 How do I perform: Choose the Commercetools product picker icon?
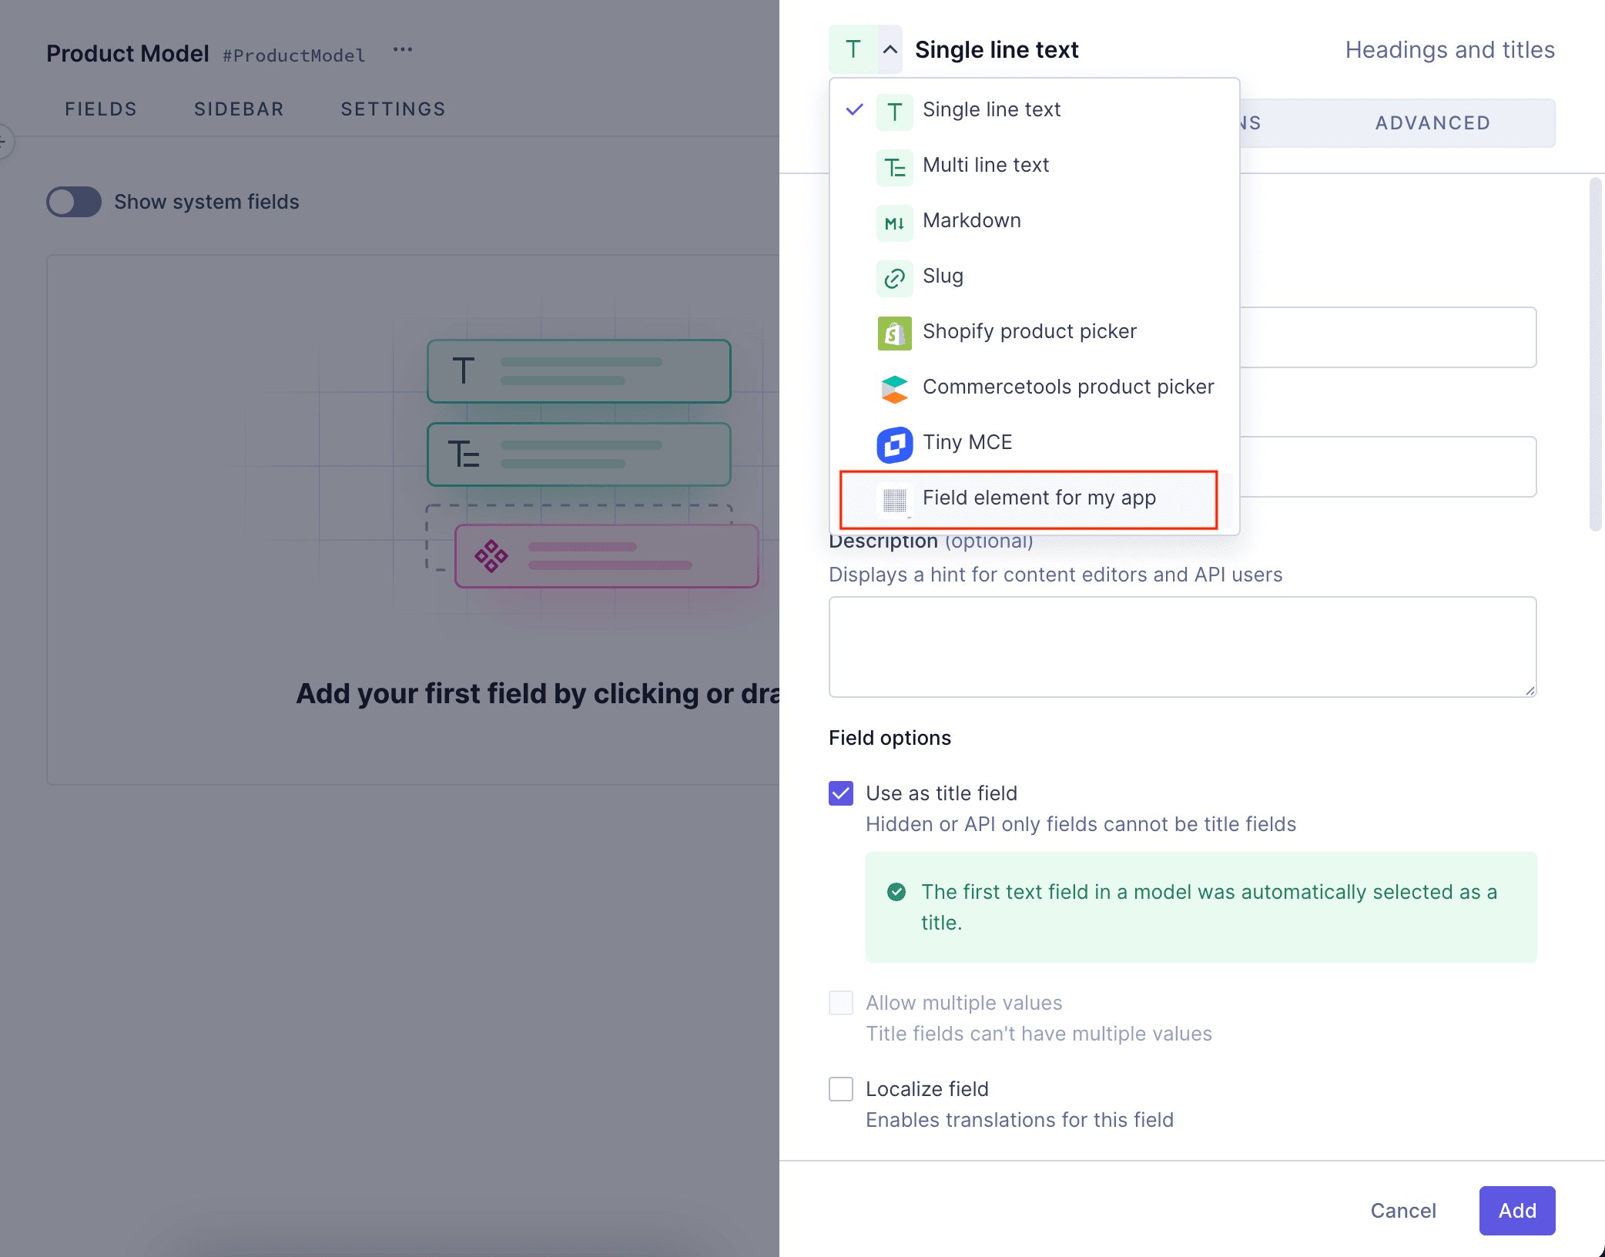(x=894, y=389)
